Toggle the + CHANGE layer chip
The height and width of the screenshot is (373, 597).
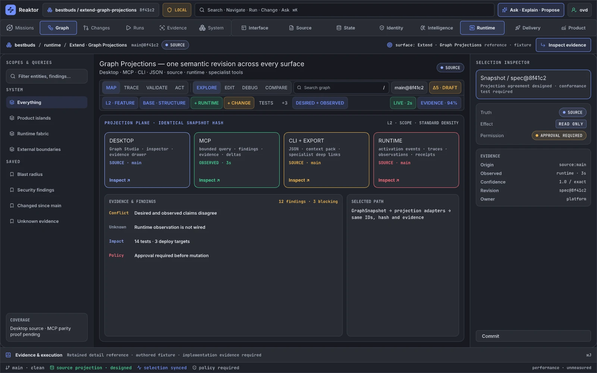click(x=239, y=103)
